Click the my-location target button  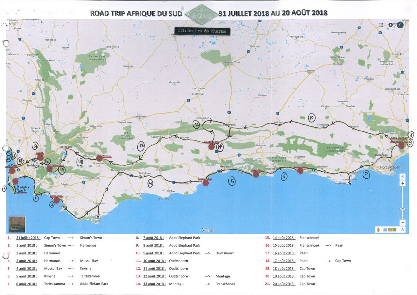(403, 177)
